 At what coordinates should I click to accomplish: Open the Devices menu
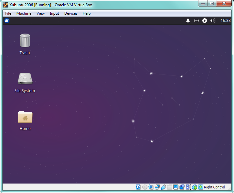[71, 13]
